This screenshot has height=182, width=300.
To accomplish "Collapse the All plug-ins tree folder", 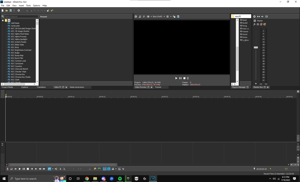I will click(x=2, y=20).
